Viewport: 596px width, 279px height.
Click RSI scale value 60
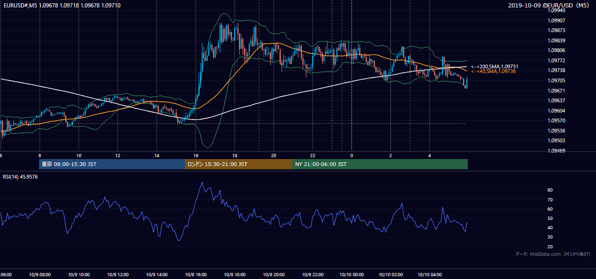click(x=550, y=209)
